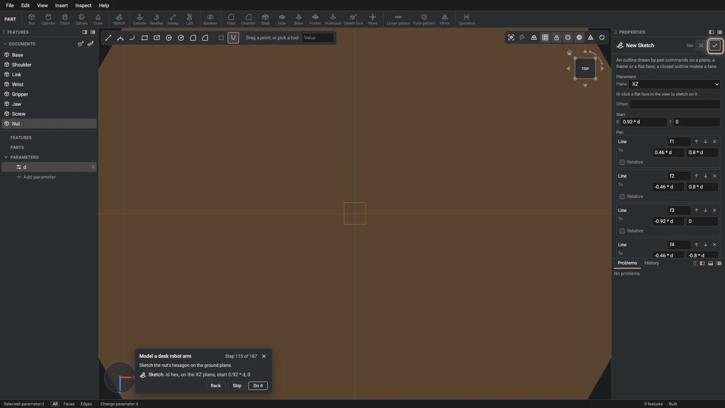
Task: Select the Hole tool
Action: coord(282,19)
